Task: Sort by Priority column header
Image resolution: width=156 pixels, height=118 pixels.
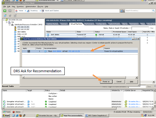Action: [39, 48]
